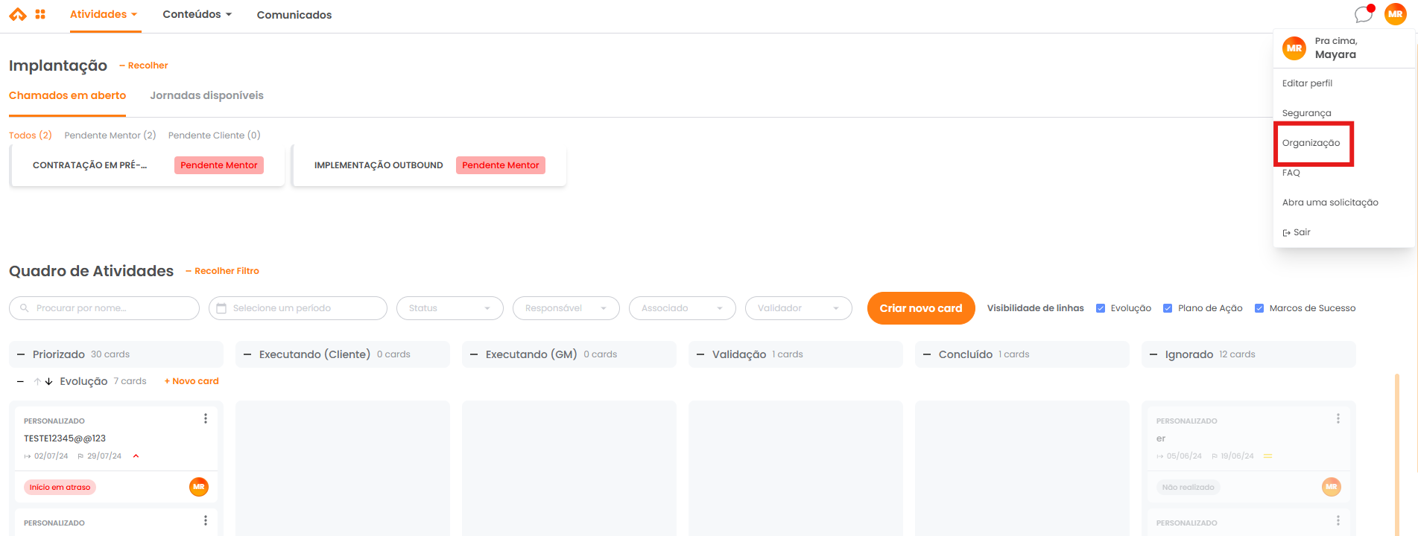
Task: Collapse the Priorizado column
Action: (x=21, y=354)
